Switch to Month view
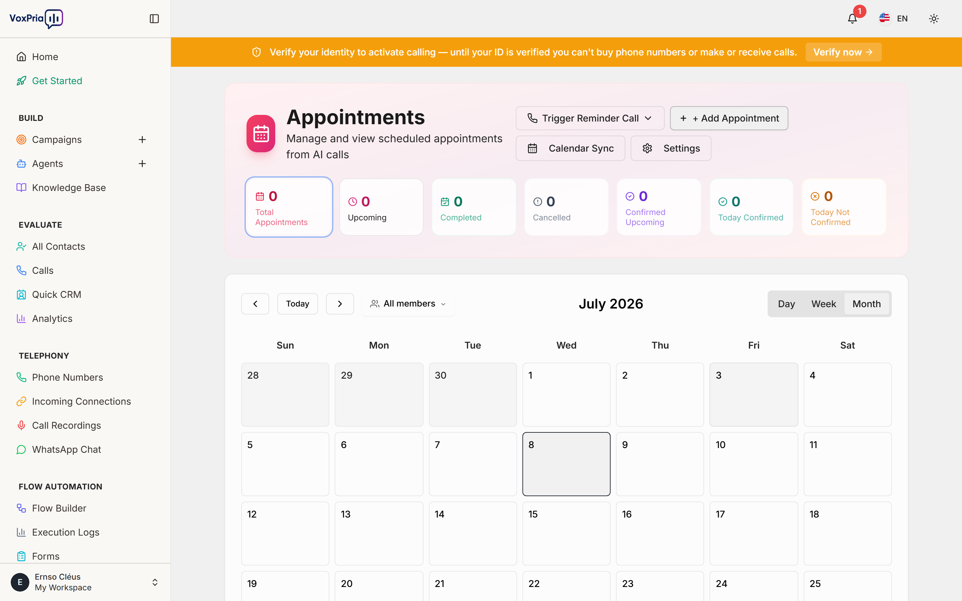 tap(866, 304)
